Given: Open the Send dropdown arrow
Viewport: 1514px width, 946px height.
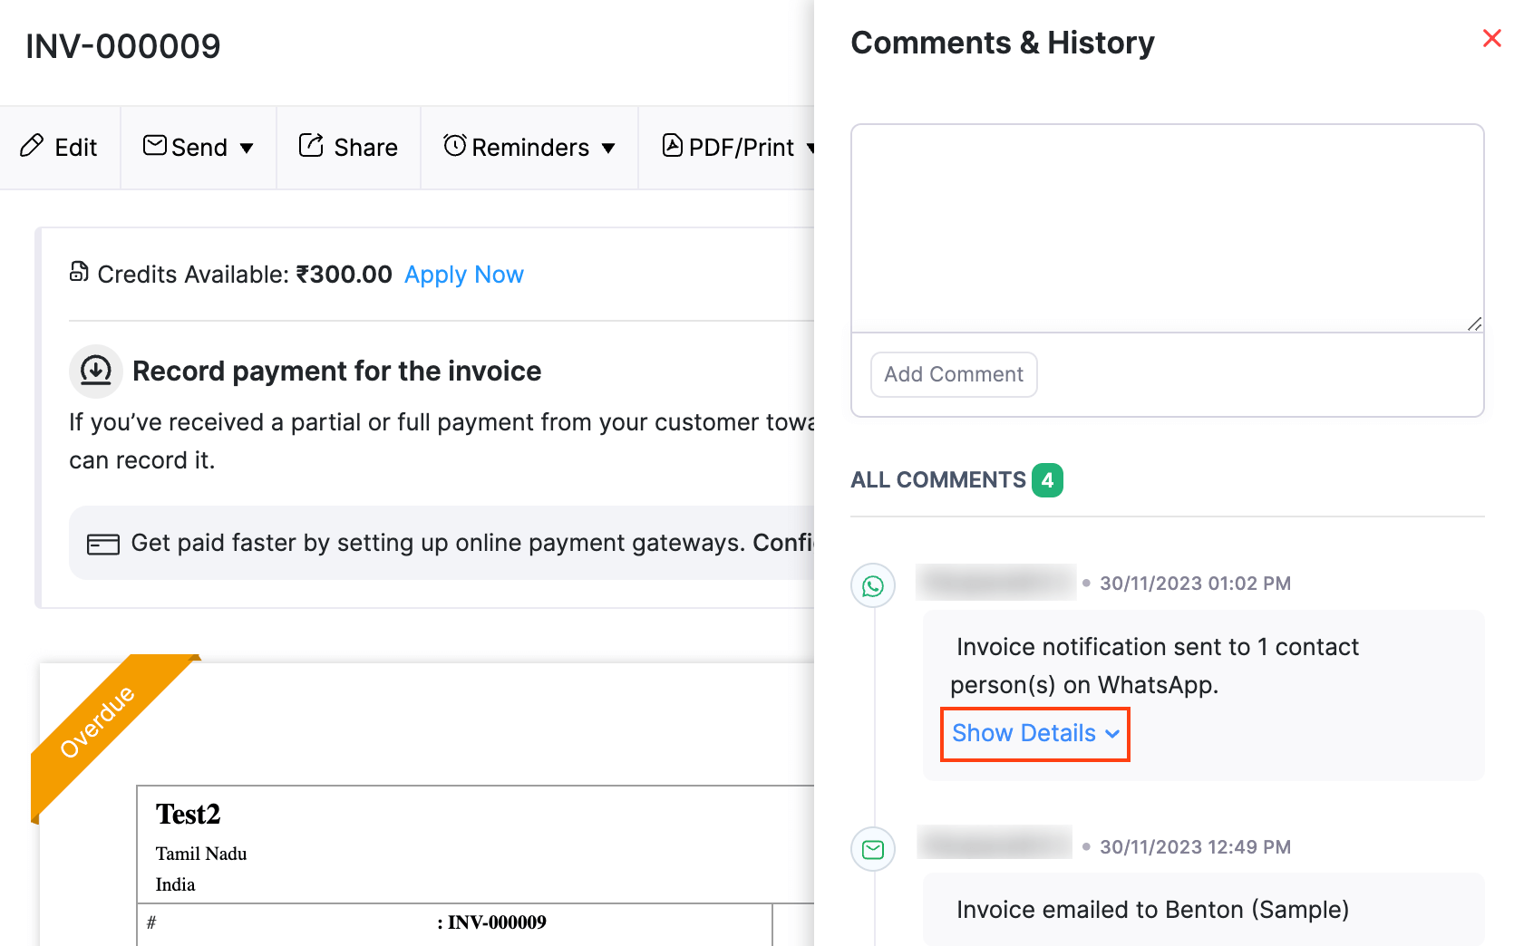Looking at the screenshot, I should [247, 148].
